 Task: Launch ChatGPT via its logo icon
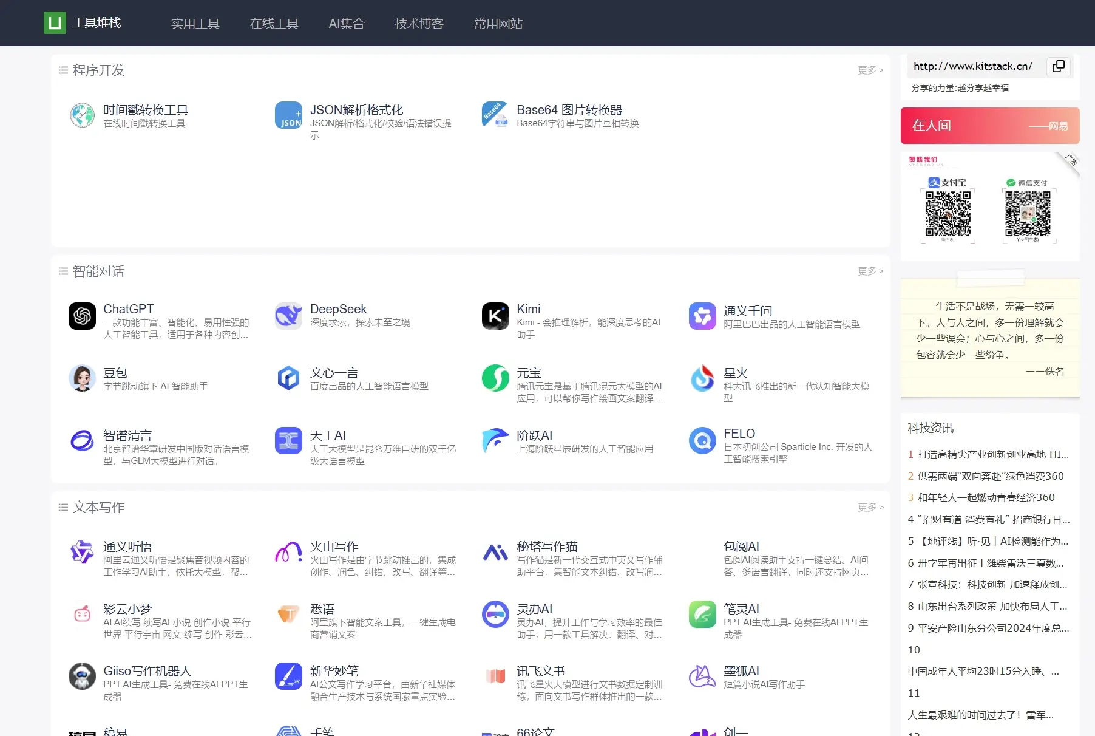(x=82, y=316)
